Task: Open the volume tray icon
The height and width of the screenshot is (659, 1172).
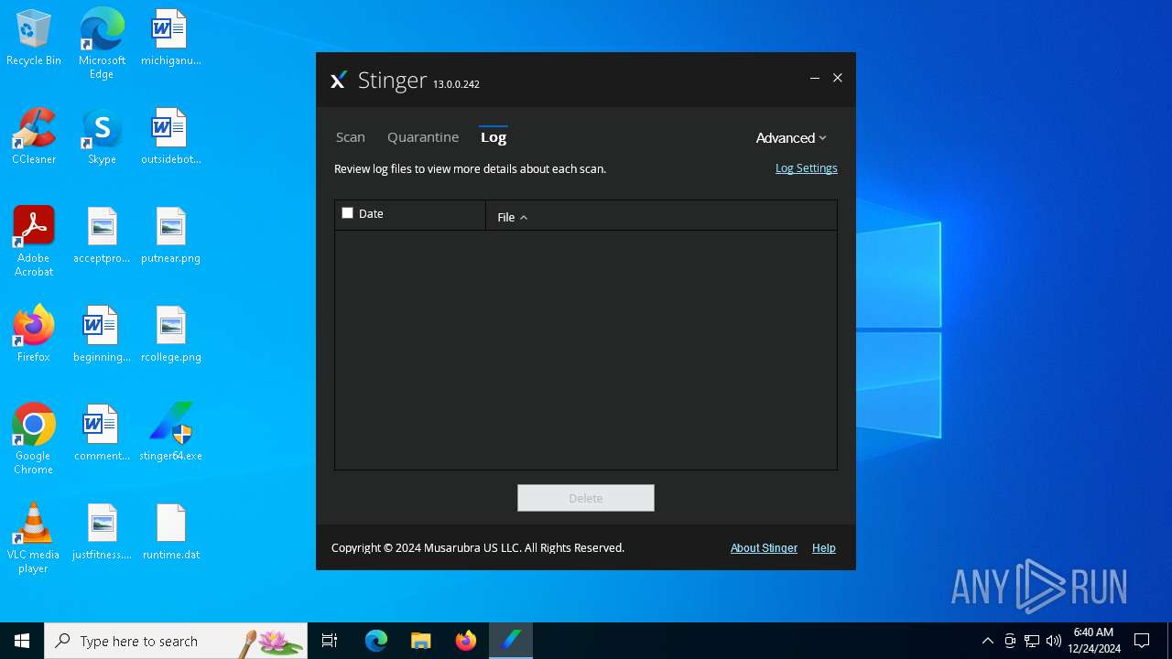Action: pos(1054,641)
